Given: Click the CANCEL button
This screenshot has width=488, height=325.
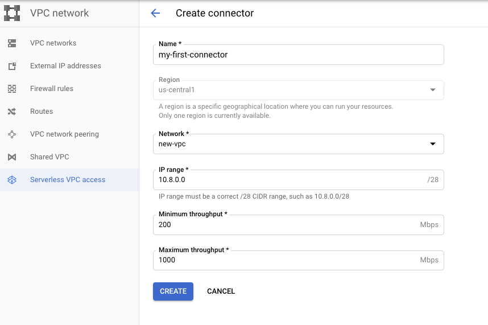Looking at the screenshot, I should coord(221,291).
